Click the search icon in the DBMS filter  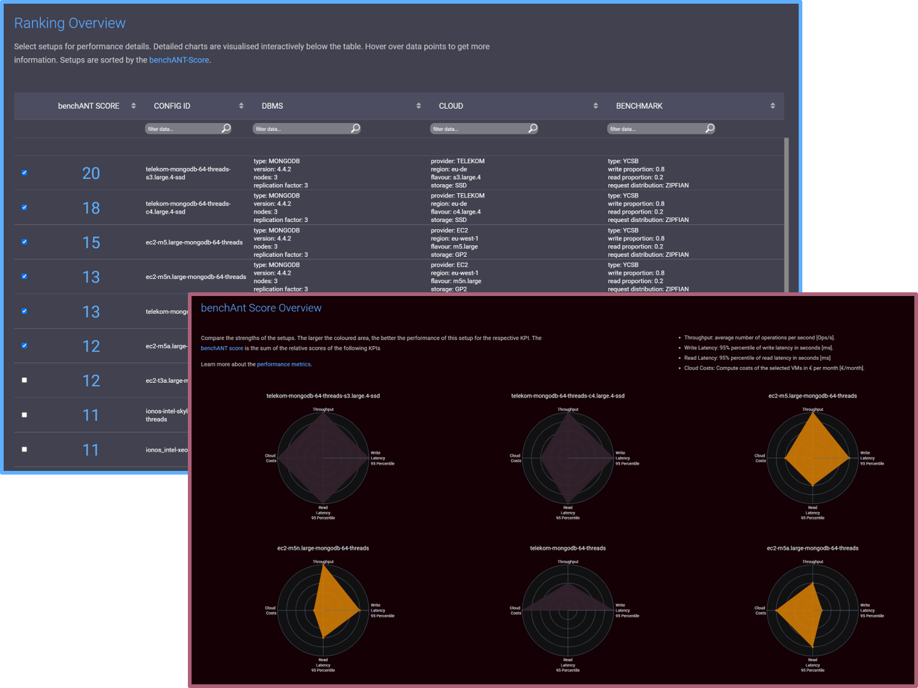(355, 128)
